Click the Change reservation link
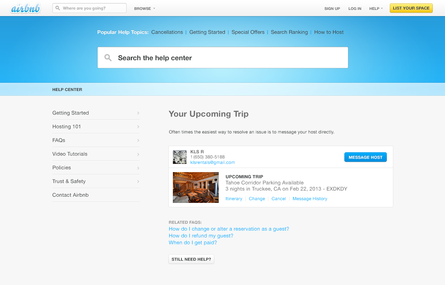The image size is (445, 285). point(257,199)
